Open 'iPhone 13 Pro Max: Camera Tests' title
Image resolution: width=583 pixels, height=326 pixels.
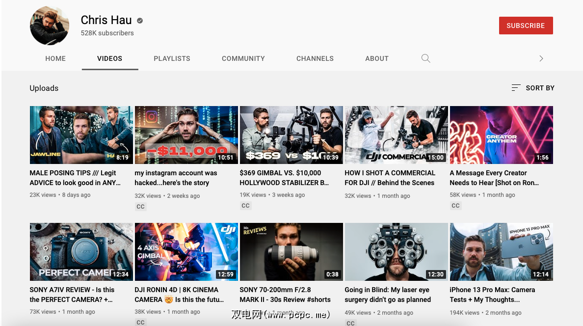point(492,295)
